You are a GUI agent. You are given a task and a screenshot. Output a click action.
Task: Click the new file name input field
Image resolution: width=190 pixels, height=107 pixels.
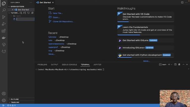[26, 19]
